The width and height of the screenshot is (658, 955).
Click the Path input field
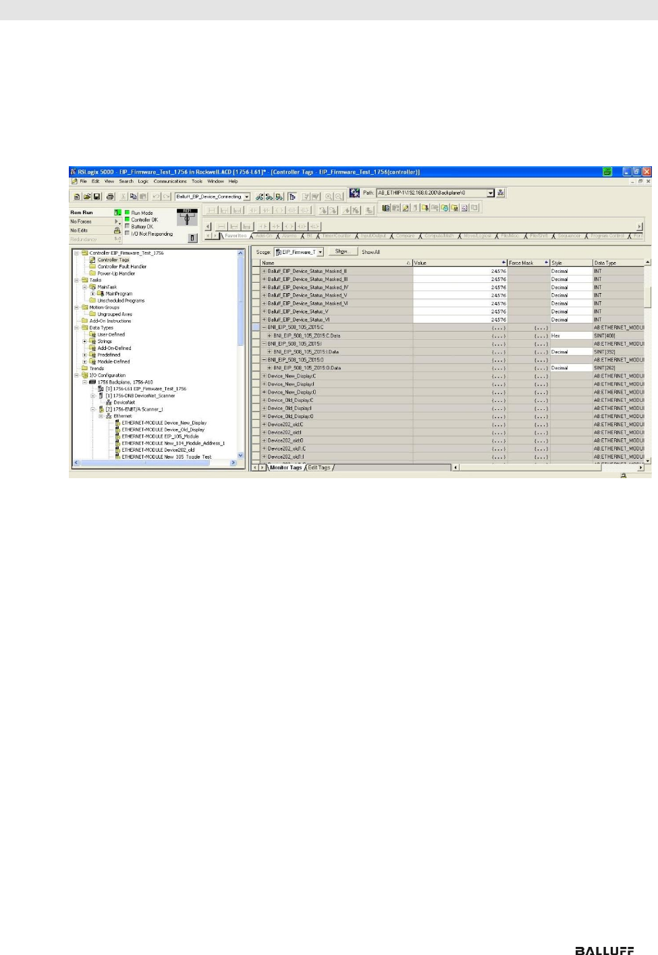point(432,192)
